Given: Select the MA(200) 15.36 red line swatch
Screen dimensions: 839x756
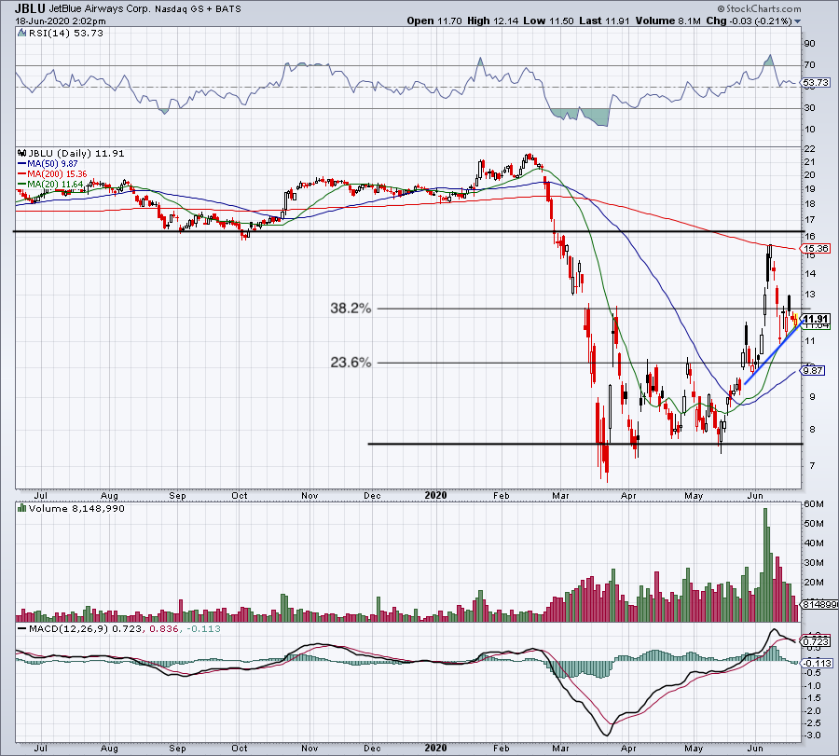Looking at the screenshot, I should click(x=22, y=174).
